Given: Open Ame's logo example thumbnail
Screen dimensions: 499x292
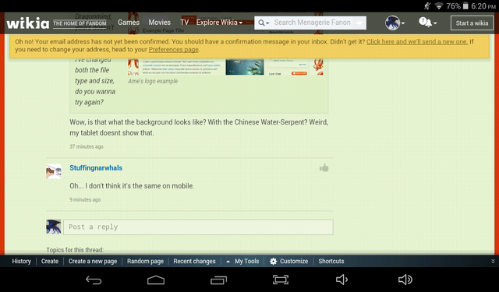Looking at the screenshot, I should [225, 66].
